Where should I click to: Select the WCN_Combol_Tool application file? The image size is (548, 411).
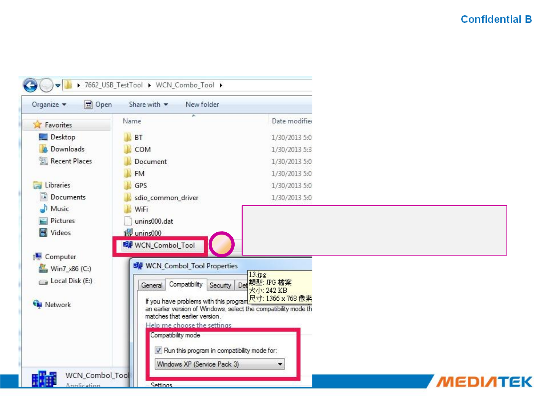pyautogui.click(x=159, y=245)
